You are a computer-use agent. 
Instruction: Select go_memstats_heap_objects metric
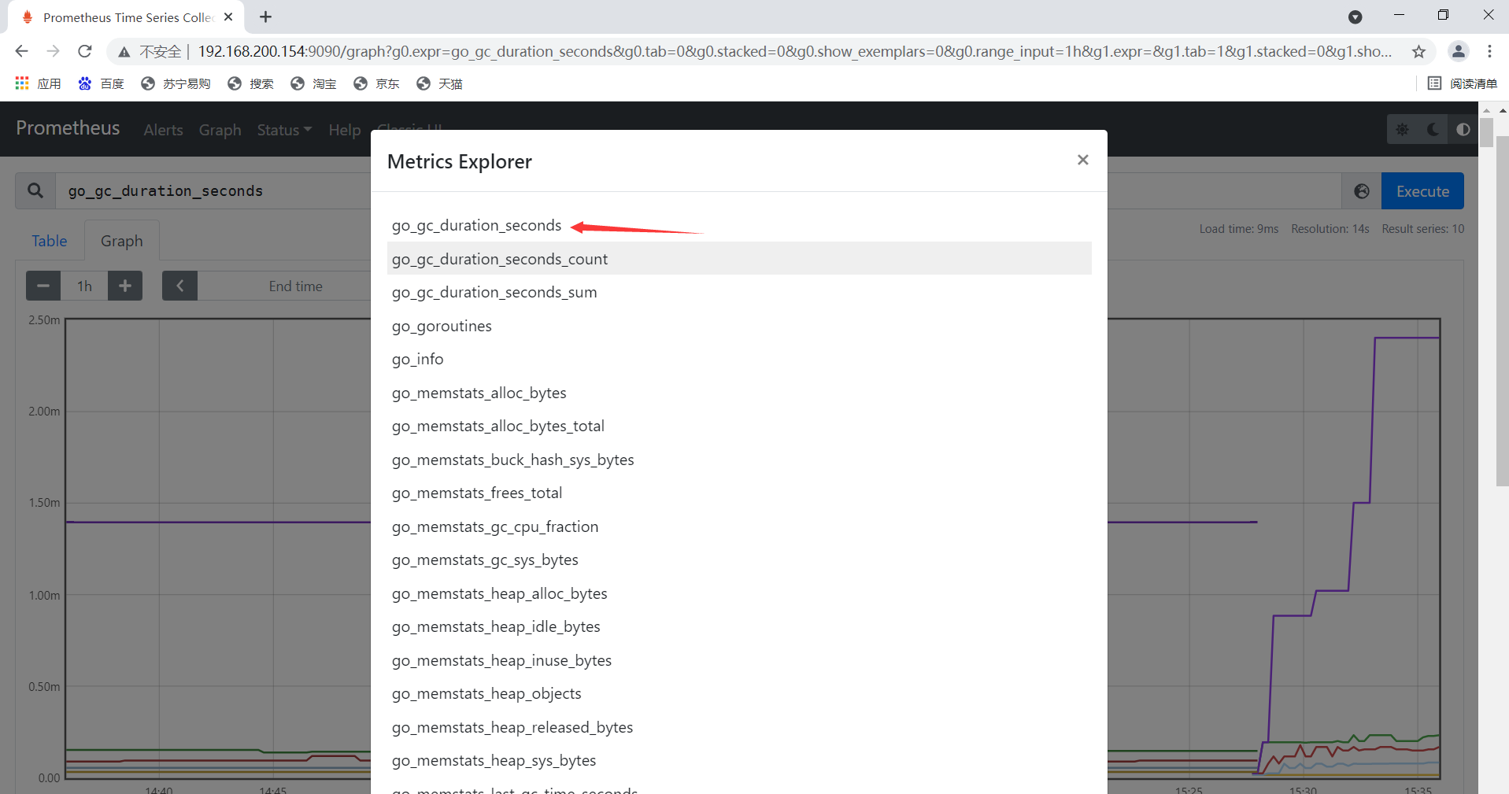coord(739,694)
